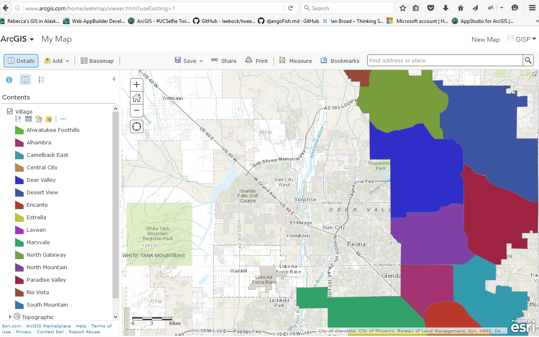Screen dimensions: 539x337
Task: Open the djangoFish.md · GitHub bookmark
Action: point(288,21)
